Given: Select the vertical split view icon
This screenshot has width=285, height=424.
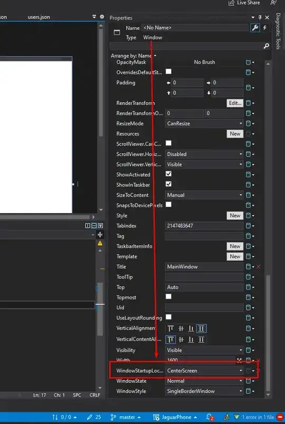Looking at the screenshot, I should click(x=88, y=225).
